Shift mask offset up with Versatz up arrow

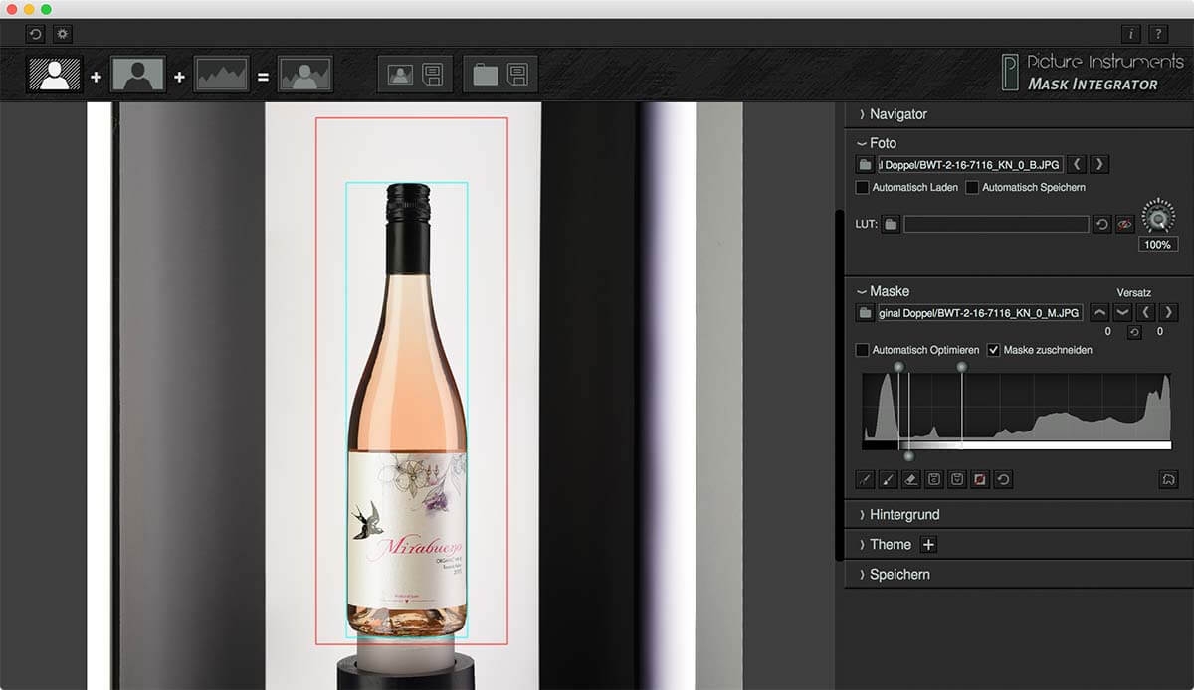pos(1099,312)
